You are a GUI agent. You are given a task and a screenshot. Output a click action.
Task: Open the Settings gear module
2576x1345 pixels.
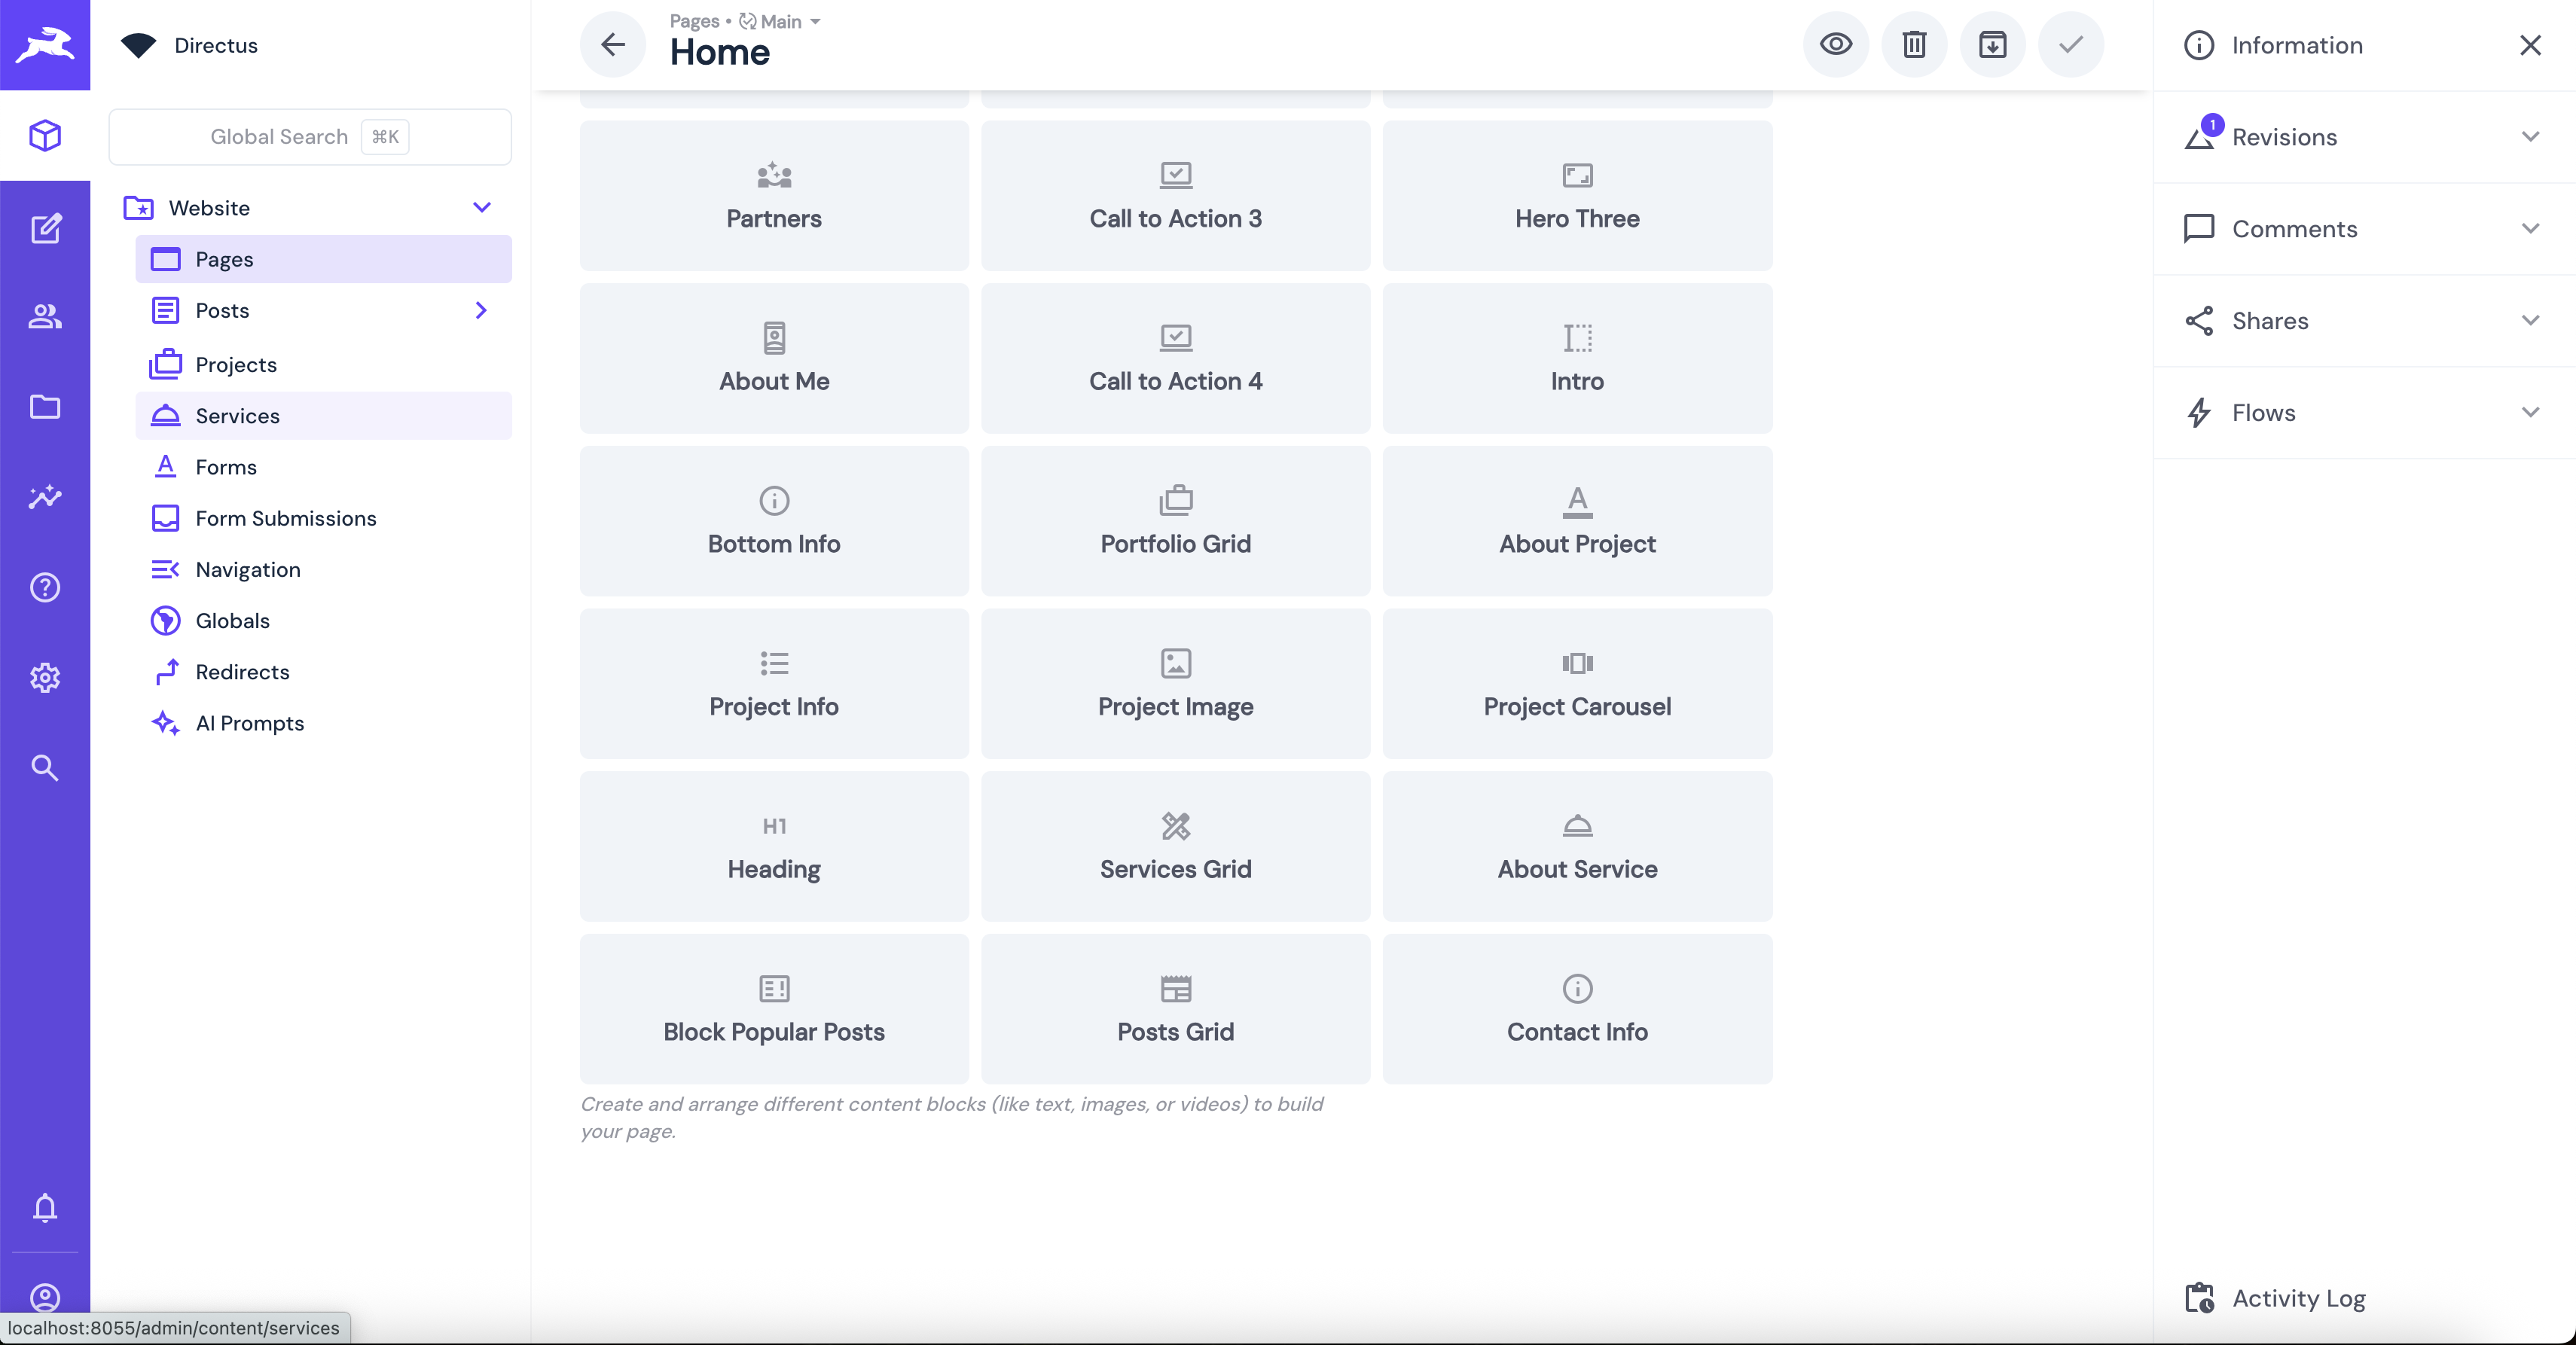click(x=45, y=678)
